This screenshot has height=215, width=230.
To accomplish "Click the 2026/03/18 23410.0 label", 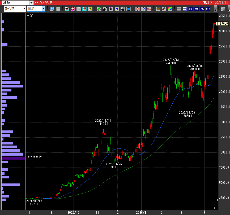I will click(195, 68).
